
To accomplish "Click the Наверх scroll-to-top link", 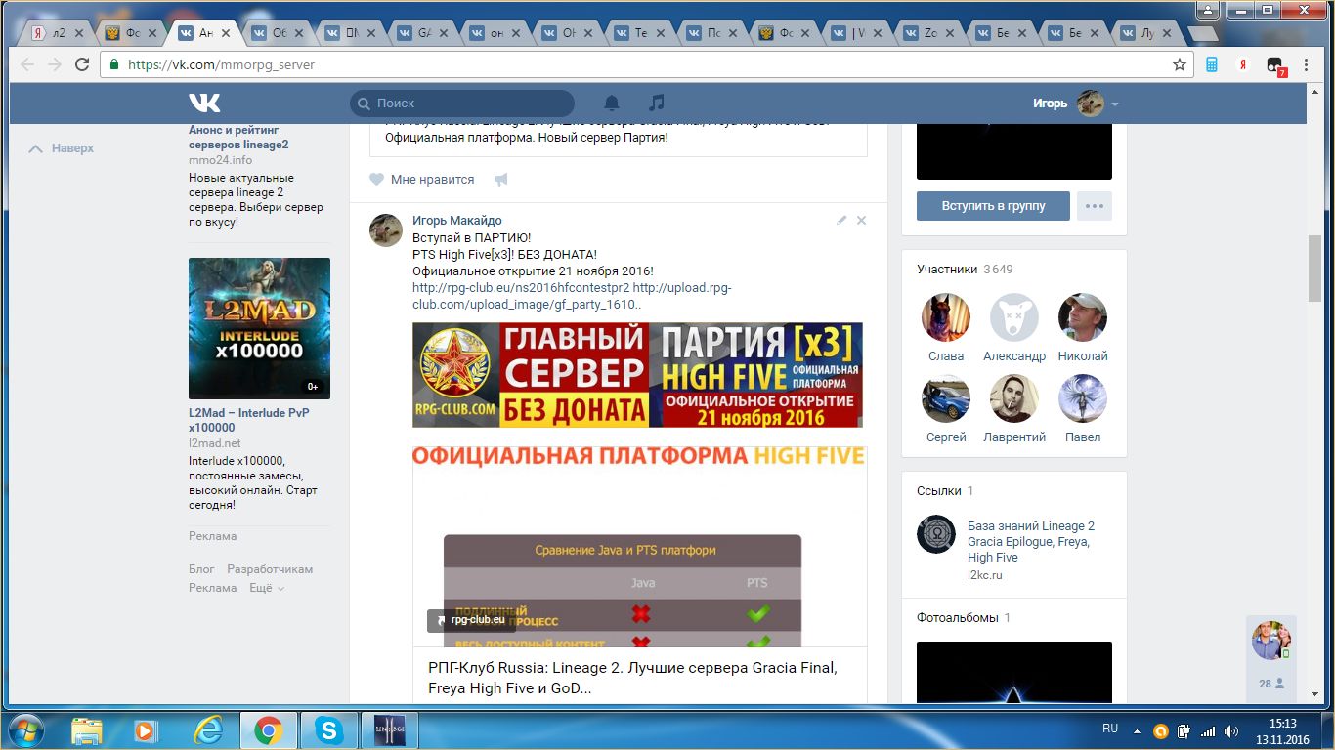I will (x=62, y=148).
